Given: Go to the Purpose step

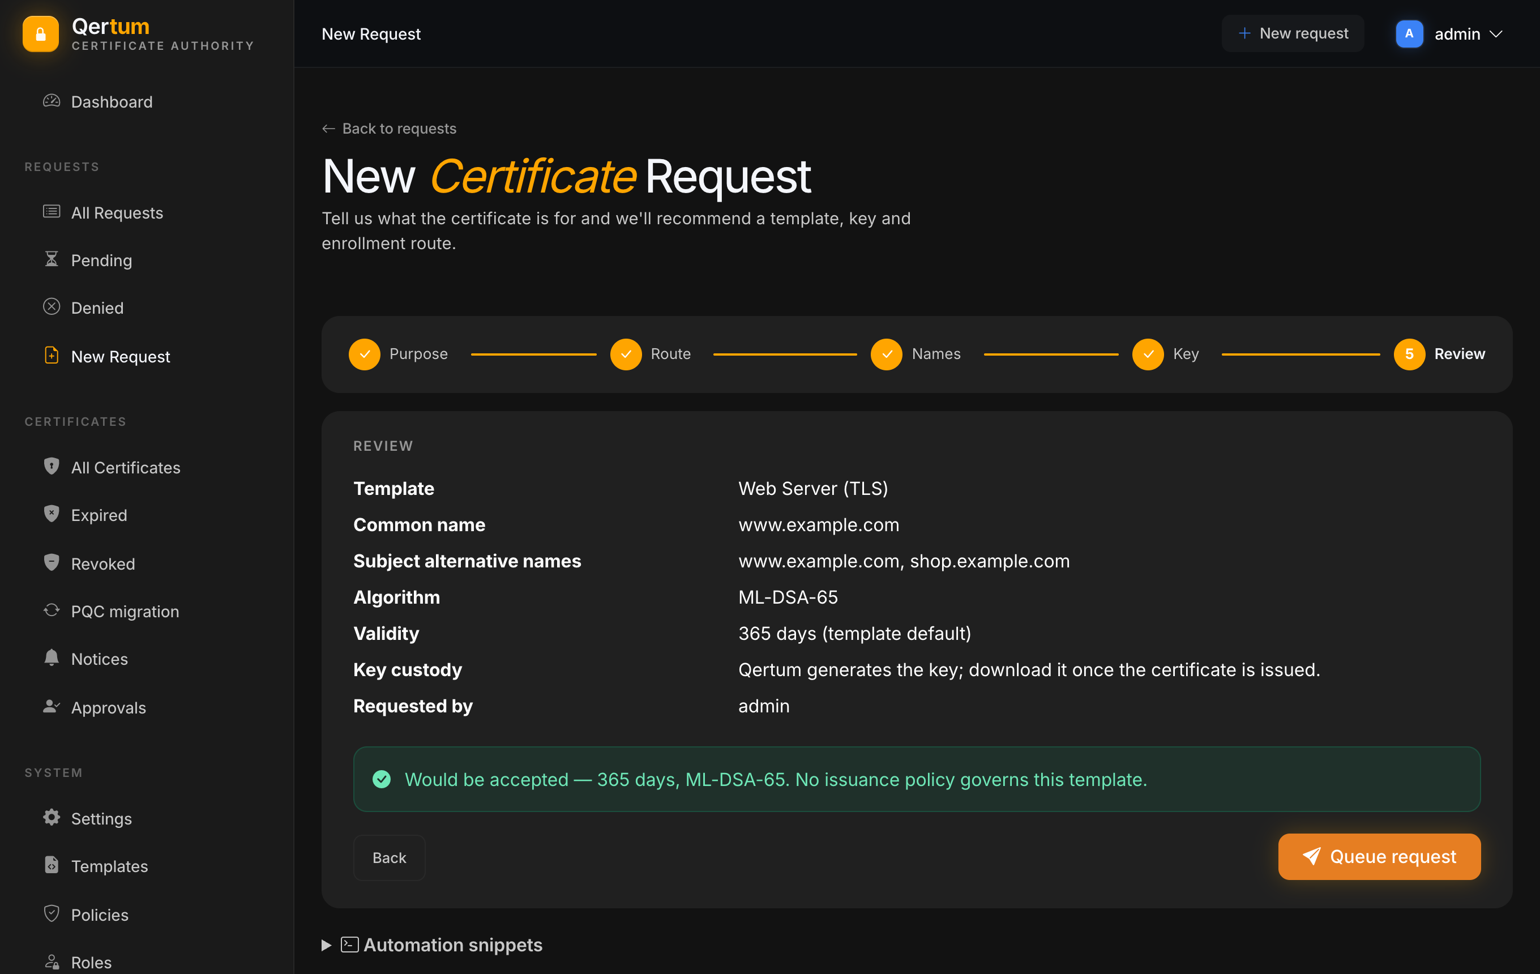Looking at the screenshot, I should coord(398,354).
